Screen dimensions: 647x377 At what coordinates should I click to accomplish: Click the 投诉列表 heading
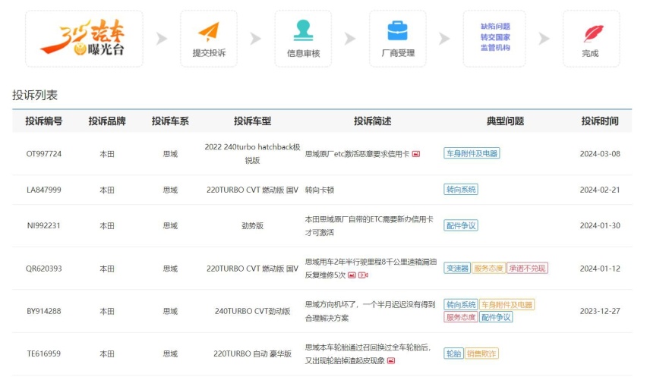(x=35, y=95)
